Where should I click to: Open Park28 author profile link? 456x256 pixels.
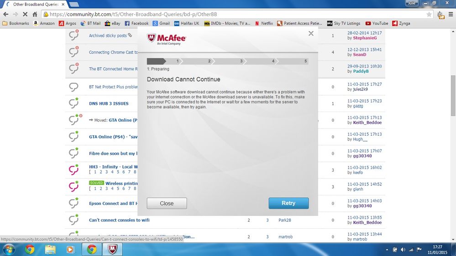tap(285, 220)
